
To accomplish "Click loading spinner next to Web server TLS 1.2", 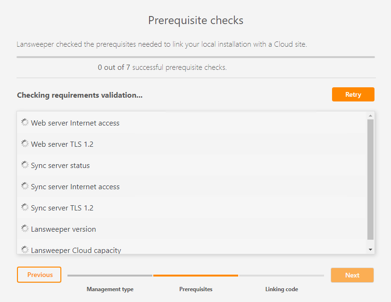I will coord(25,143).
